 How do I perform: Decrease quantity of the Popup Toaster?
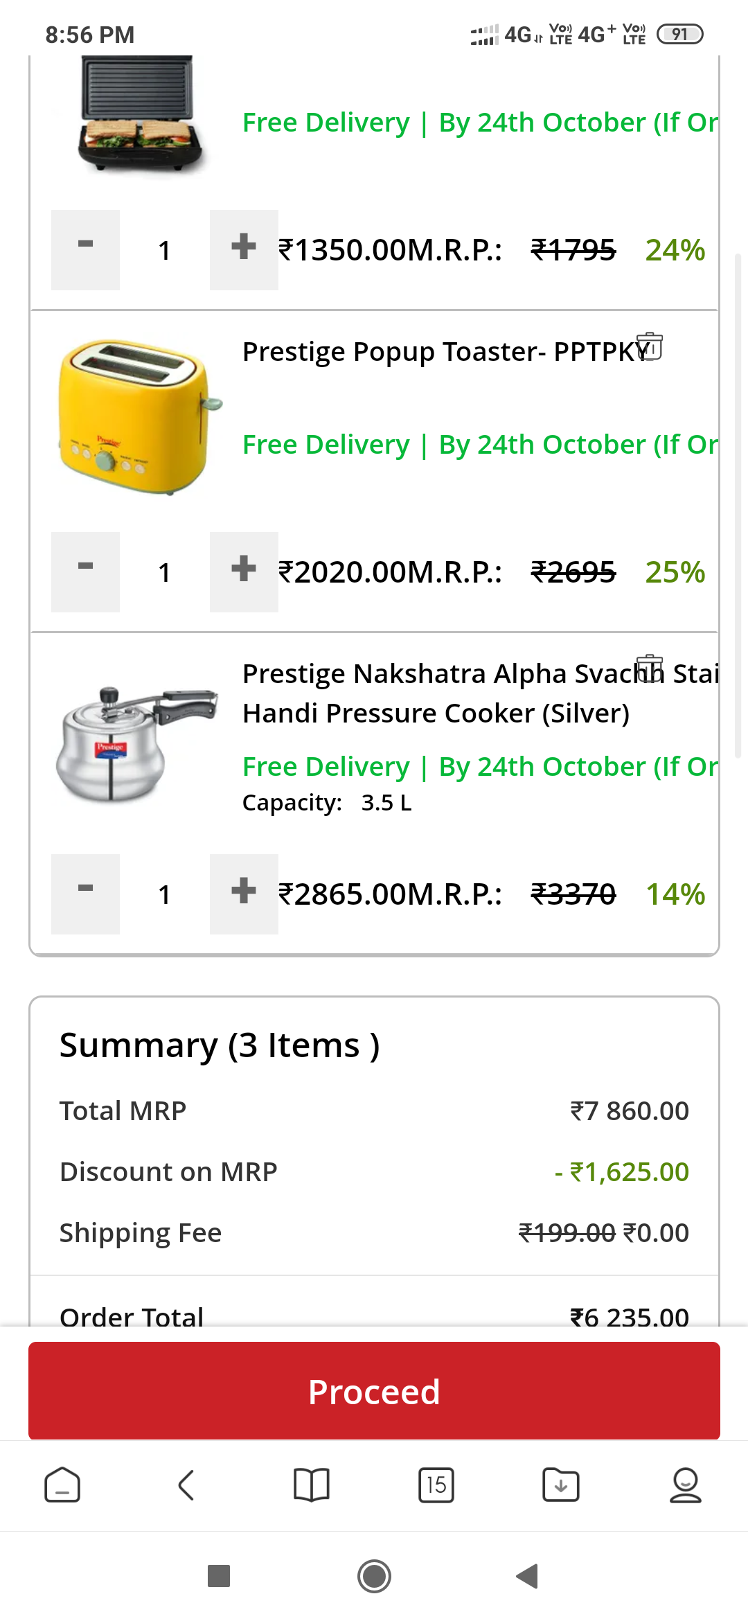[x=85, y=572]
